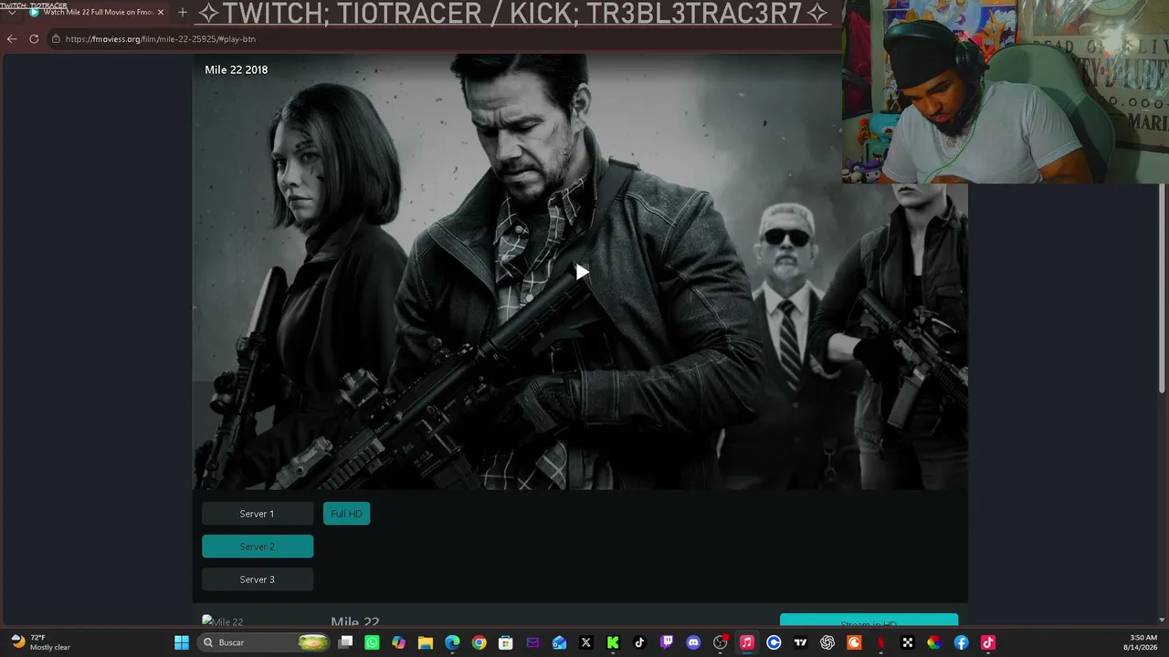
Task: Click the Mile 22 2018 title text
Action: click(237, 70)
